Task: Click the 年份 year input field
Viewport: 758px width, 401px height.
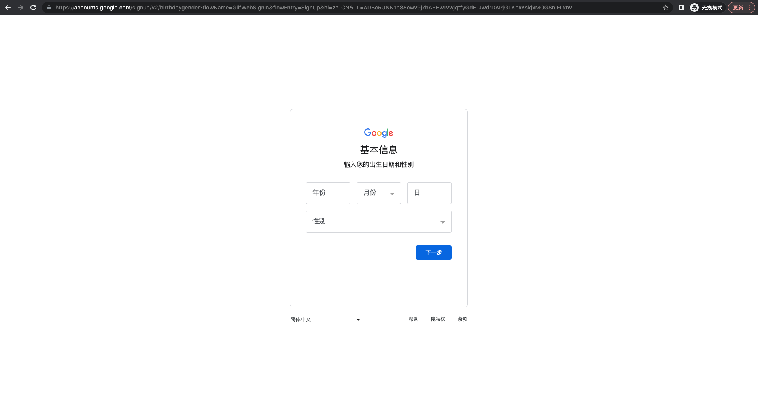Action: click(x=328, y=193)
